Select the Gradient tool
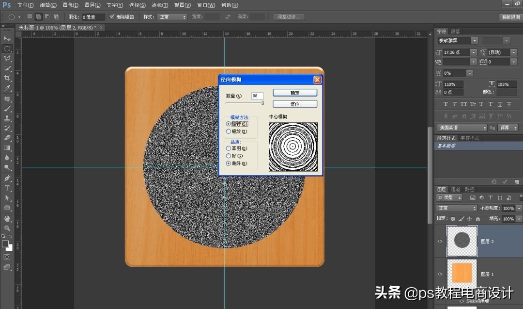The height and width of the screenshot is (309, 523). coord(7,148)
